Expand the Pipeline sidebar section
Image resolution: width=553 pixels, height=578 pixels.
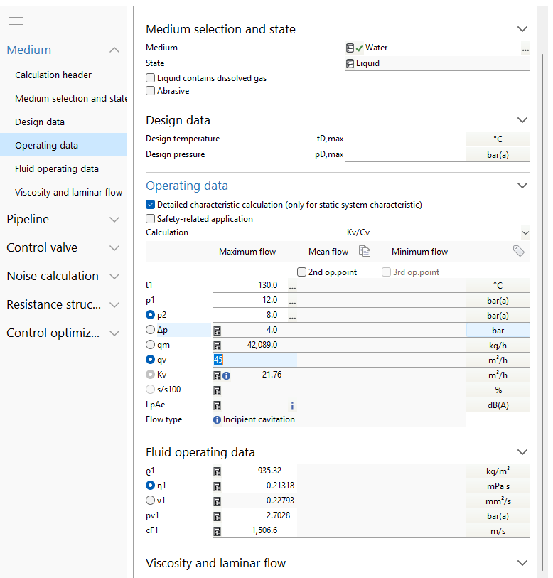point(114,220)
